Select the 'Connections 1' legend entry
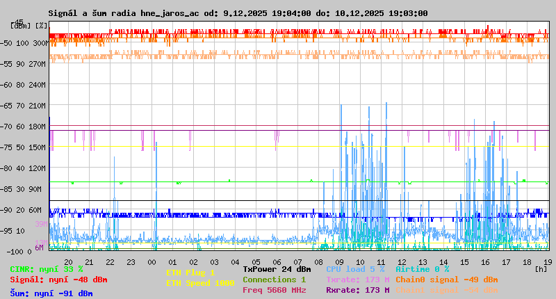Screen dimensions: 556x299 click(274, 280)
